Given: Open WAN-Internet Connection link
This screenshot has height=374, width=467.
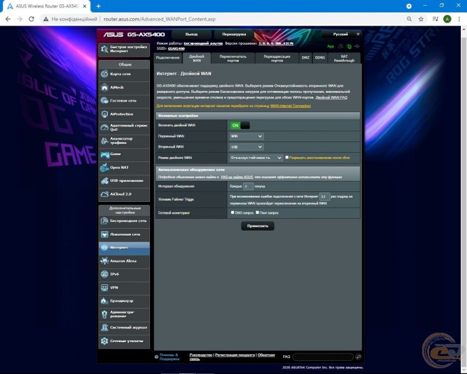Looking at the screenshot, I should tap(290, 106).
